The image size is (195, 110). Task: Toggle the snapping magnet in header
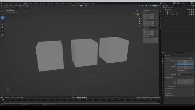[x=81, y=5]
